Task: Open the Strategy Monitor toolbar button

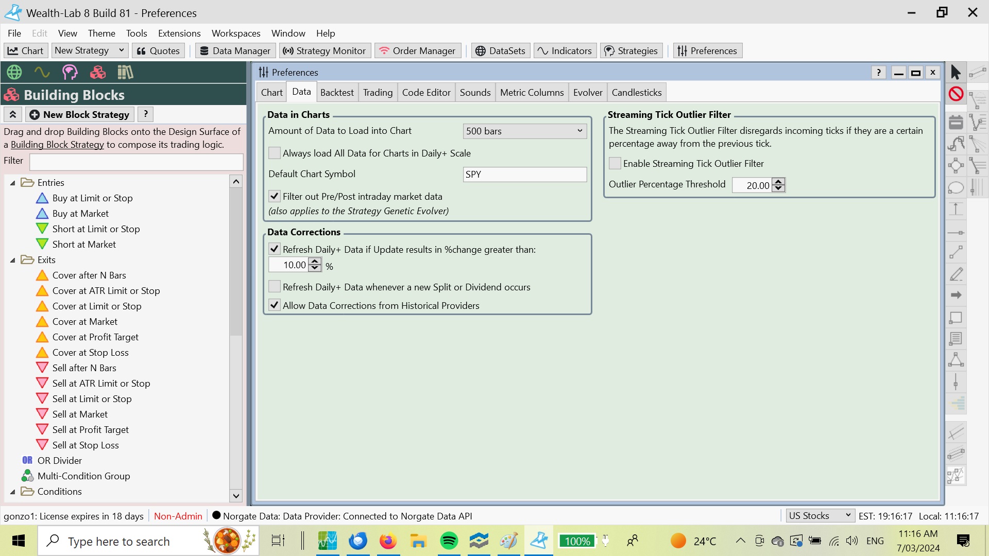Action: [325, 50]
